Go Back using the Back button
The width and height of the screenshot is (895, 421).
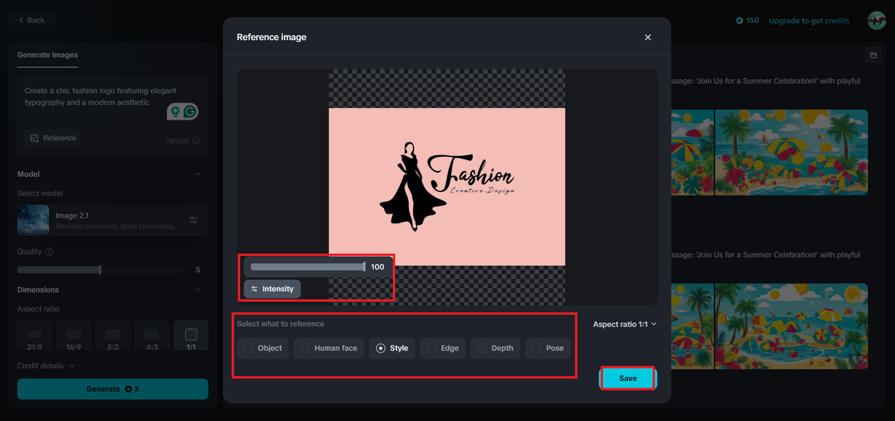[31, 20]
